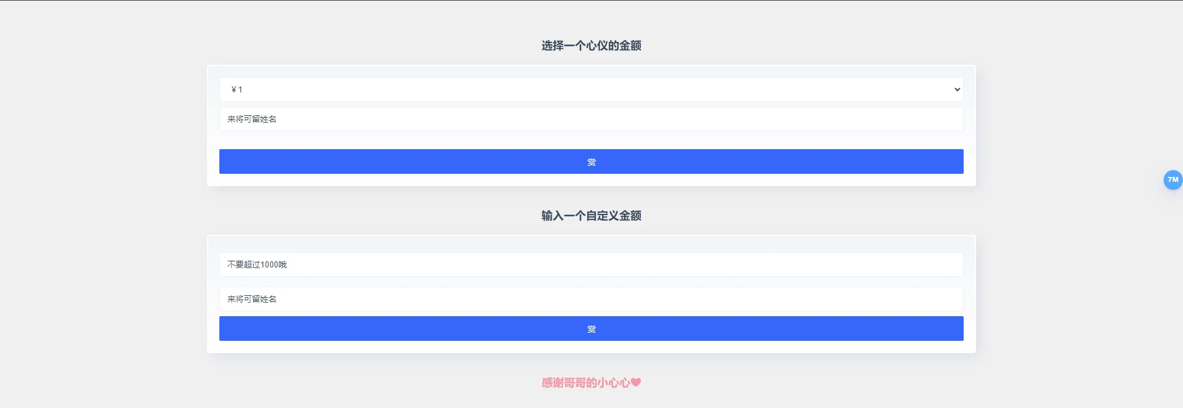Click 来将可留姓名 placeholder in the second card

pyautogui.click(x=252, y=299)
